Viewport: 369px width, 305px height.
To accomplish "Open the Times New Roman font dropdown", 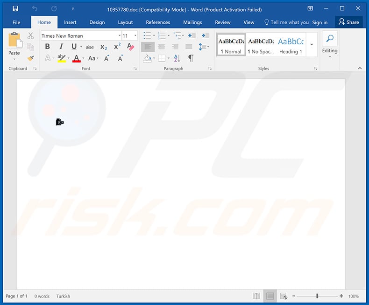I will pyautogui.click(x=119, y=36).
